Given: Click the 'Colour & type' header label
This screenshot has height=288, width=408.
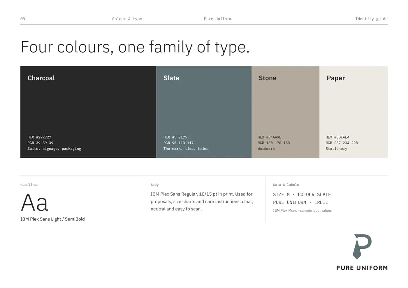Looking at the screenshot, I should 127,19.
